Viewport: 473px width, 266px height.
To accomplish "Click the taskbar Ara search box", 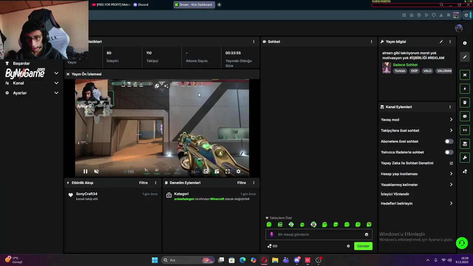I will pos(188,260).
